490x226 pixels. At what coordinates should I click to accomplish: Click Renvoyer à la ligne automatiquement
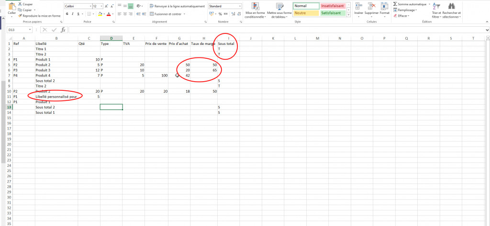[x=177, y=6]
